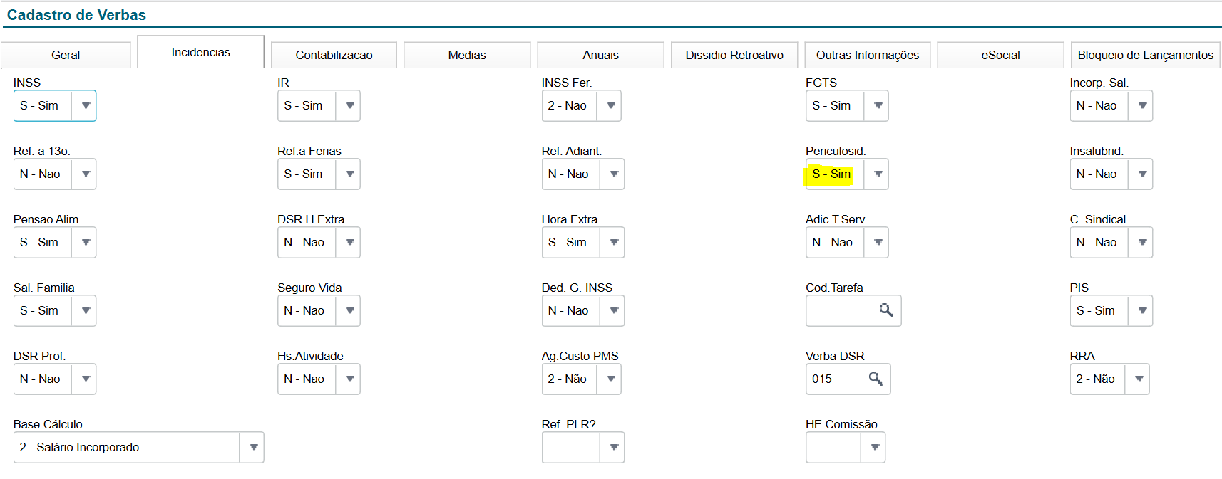Screen dimensions: 1222x479
Task: Open the Ded. G. INSS dropdown
Action: 614,310
